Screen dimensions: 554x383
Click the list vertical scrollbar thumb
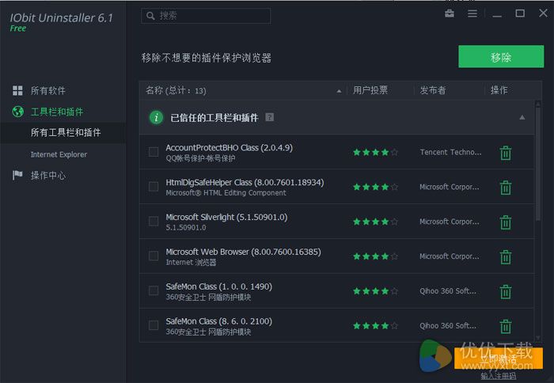point(537,164)
